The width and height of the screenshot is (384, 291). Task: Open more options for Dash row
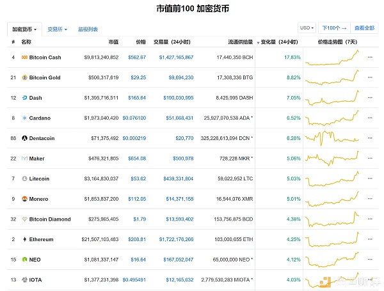tap(370, 97)
